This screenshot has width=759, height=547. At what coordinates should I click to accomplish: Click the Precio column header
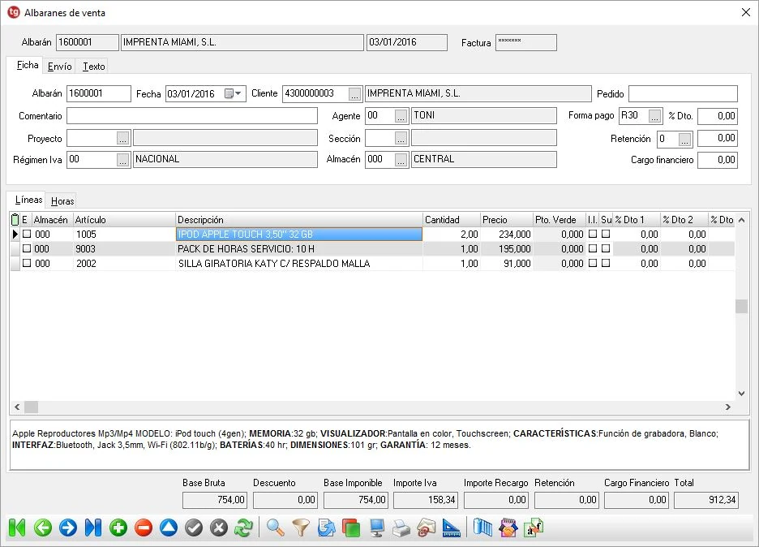pos(506,219)
